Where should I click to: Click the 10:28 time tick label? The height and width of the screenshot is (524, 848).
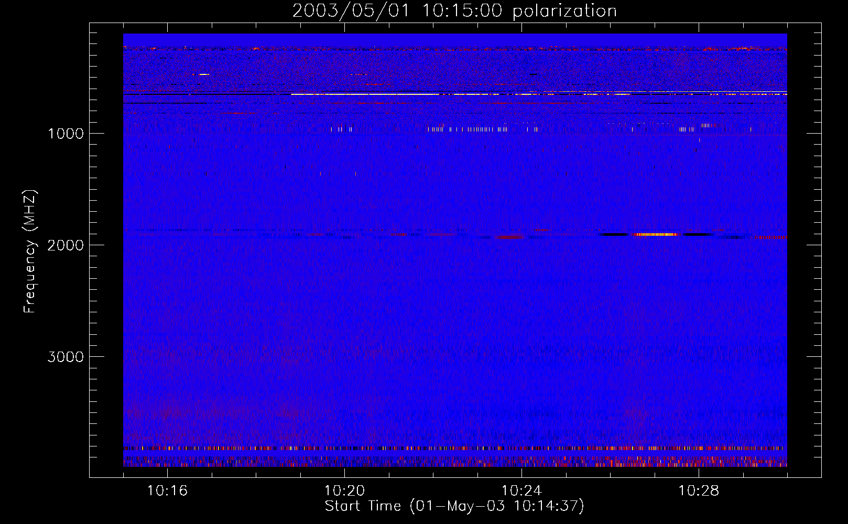click(x=699, y=491)
